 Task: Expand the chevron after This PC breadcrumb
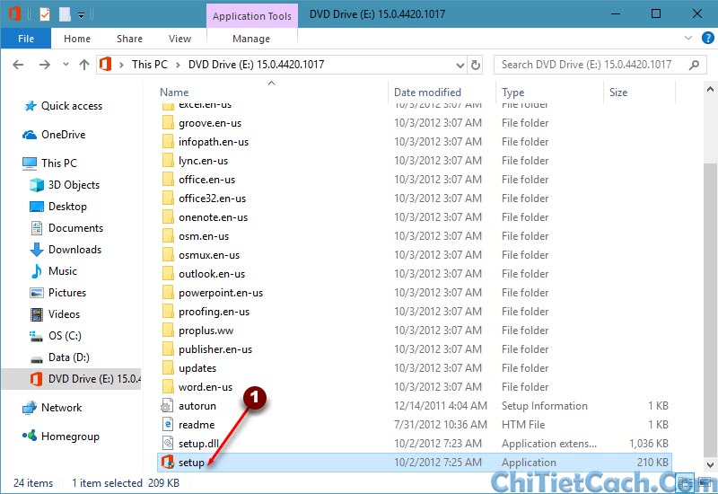178,65
